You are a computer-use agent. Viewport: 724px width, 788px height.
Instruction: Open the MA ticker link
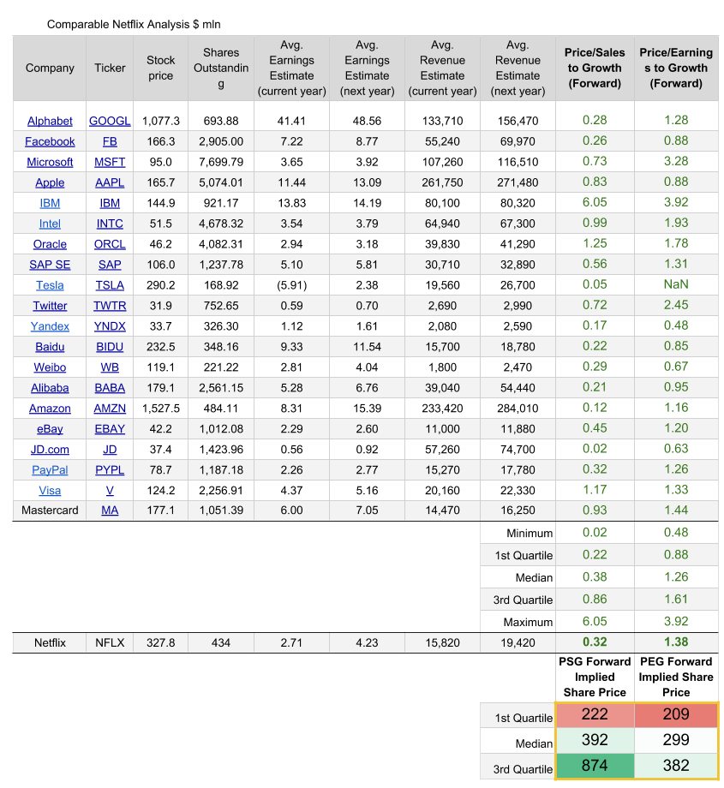(110, 510)
